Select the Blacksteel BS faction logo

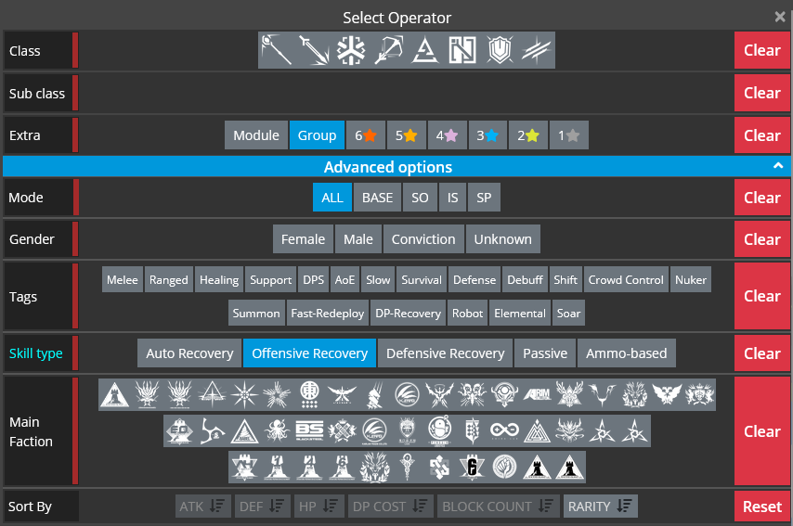pyautogui.click(x=309, y=431)
